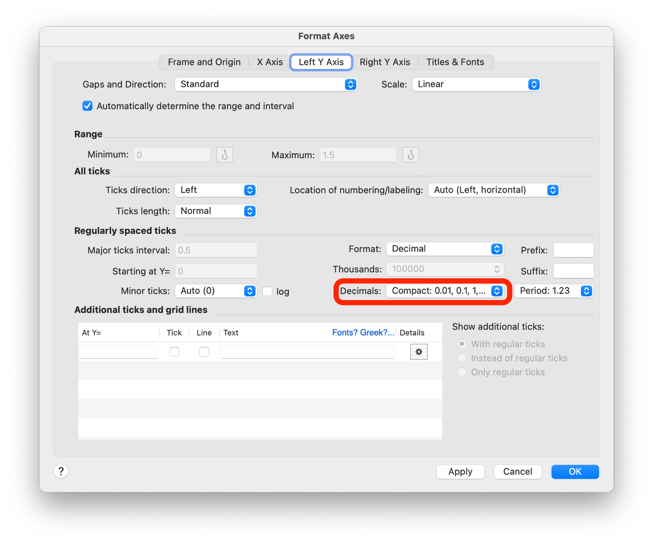Toggle the Line checkbox in additional ticks row
Screen dimensions: 653x544
[x=204, y=352]
